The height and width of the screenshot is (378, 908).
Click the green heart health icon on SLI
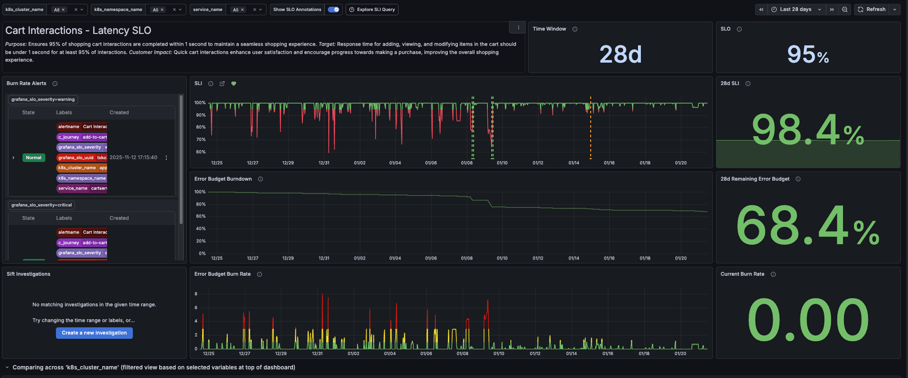click(234, 84)
